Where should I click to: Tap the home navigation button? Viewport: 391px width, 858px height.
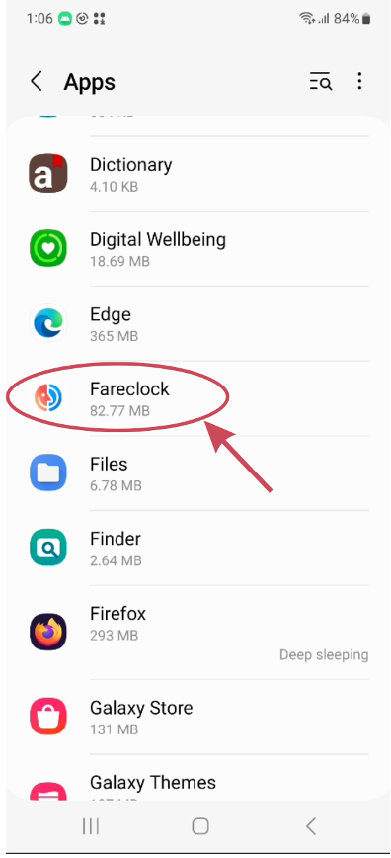tap(200, 825)
